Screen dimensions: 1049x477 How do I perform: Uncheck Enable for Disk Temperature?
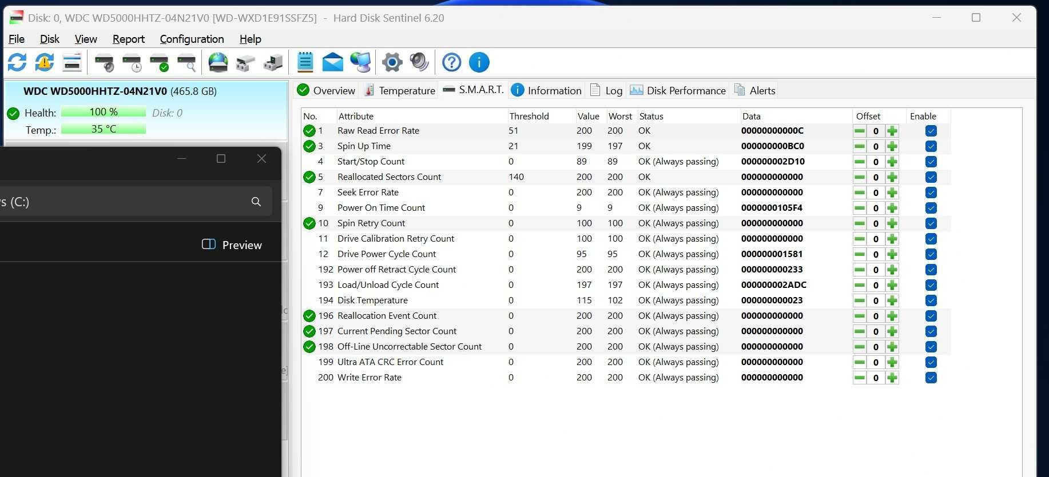point(931,300)
